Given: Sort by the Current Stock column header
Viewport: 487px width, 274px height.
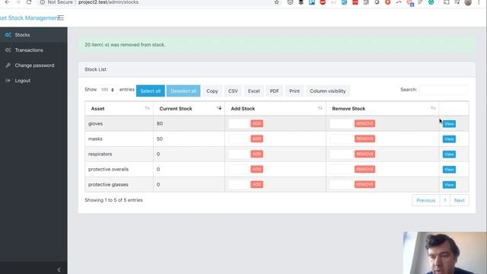Looking at the screenshot, I should coord(189,108).
